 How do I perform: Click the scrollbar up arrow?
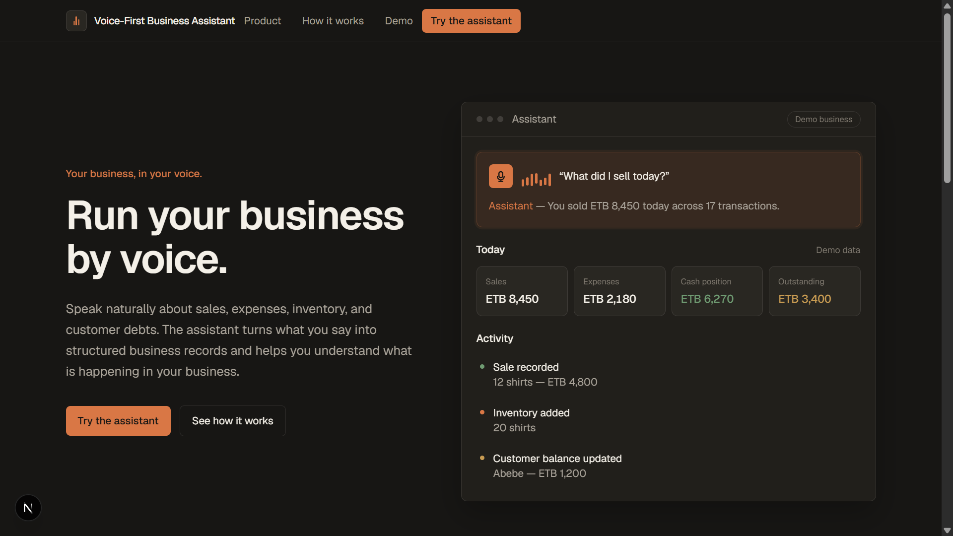click(x=947, y=6)
